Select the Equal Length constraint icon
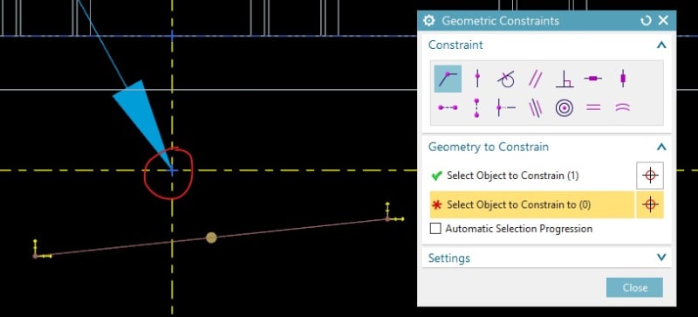698x317 pixels. coord(593,108)
